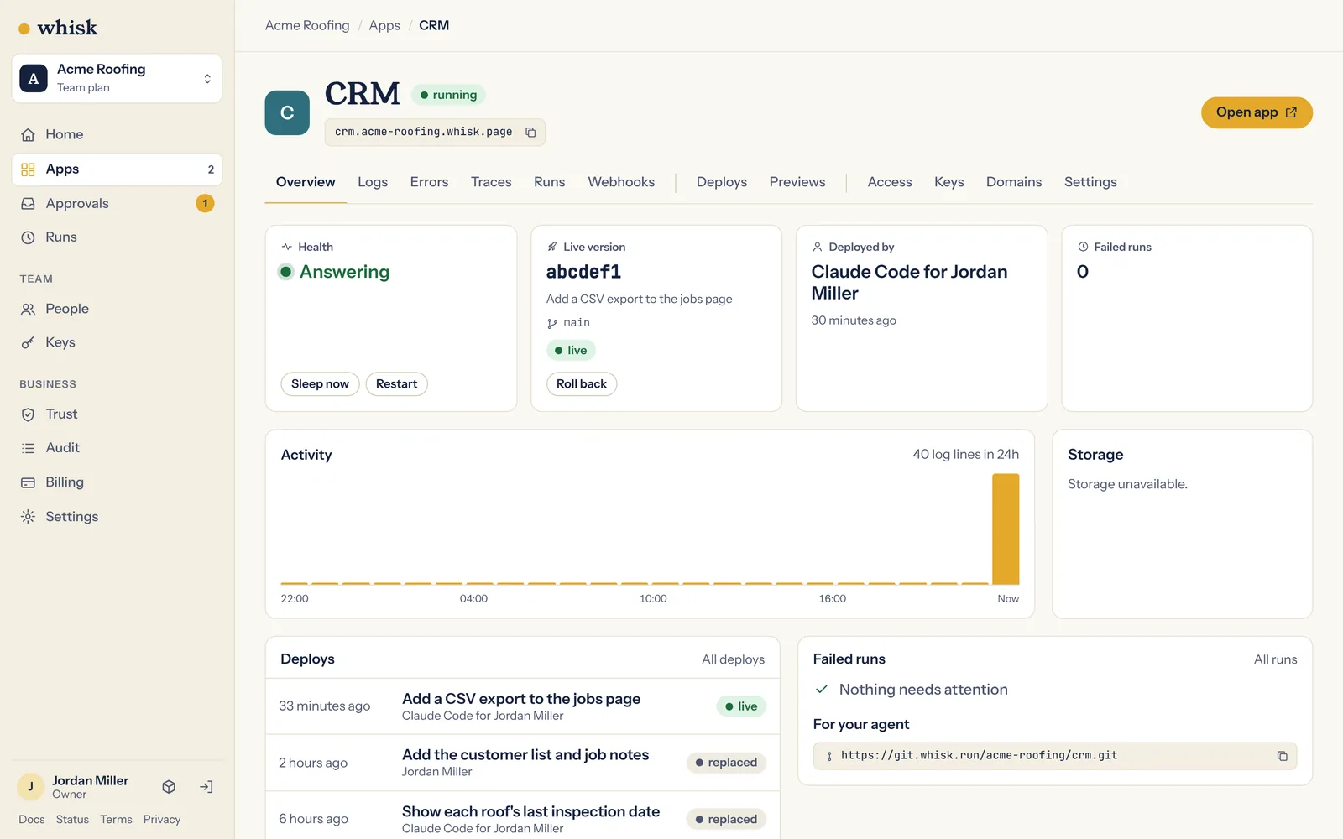Screen dimensions: 1343x839
Task: Click the whisk logo
Action: [x=58, y=28]
